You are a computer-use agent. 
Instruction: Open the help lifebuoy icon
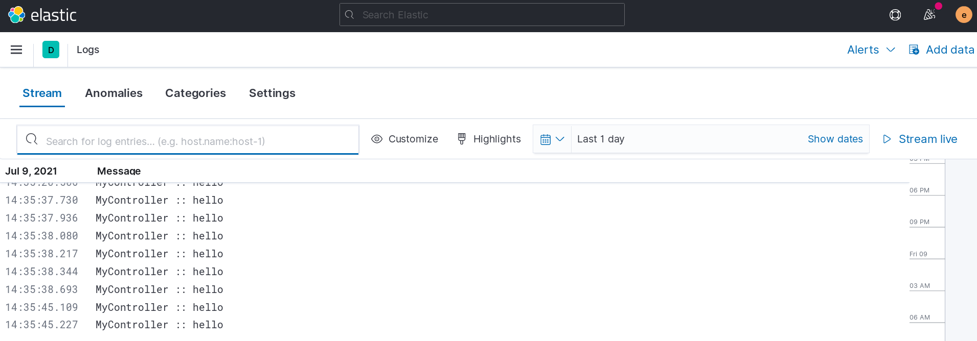tap(895, 15)
